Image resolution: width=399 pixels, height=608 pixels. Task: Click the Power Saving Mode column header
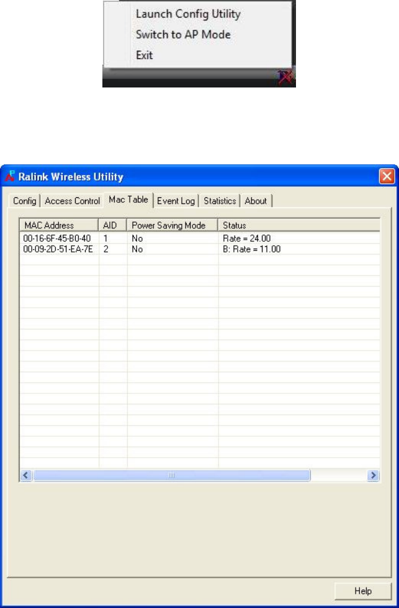point(172,225)
